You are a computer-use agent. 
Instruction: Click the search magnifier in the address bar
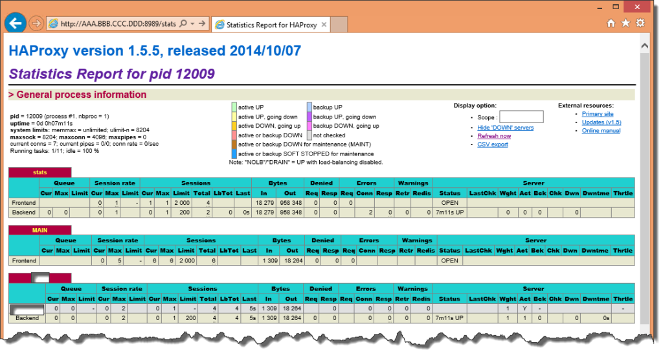click(183, 24)
